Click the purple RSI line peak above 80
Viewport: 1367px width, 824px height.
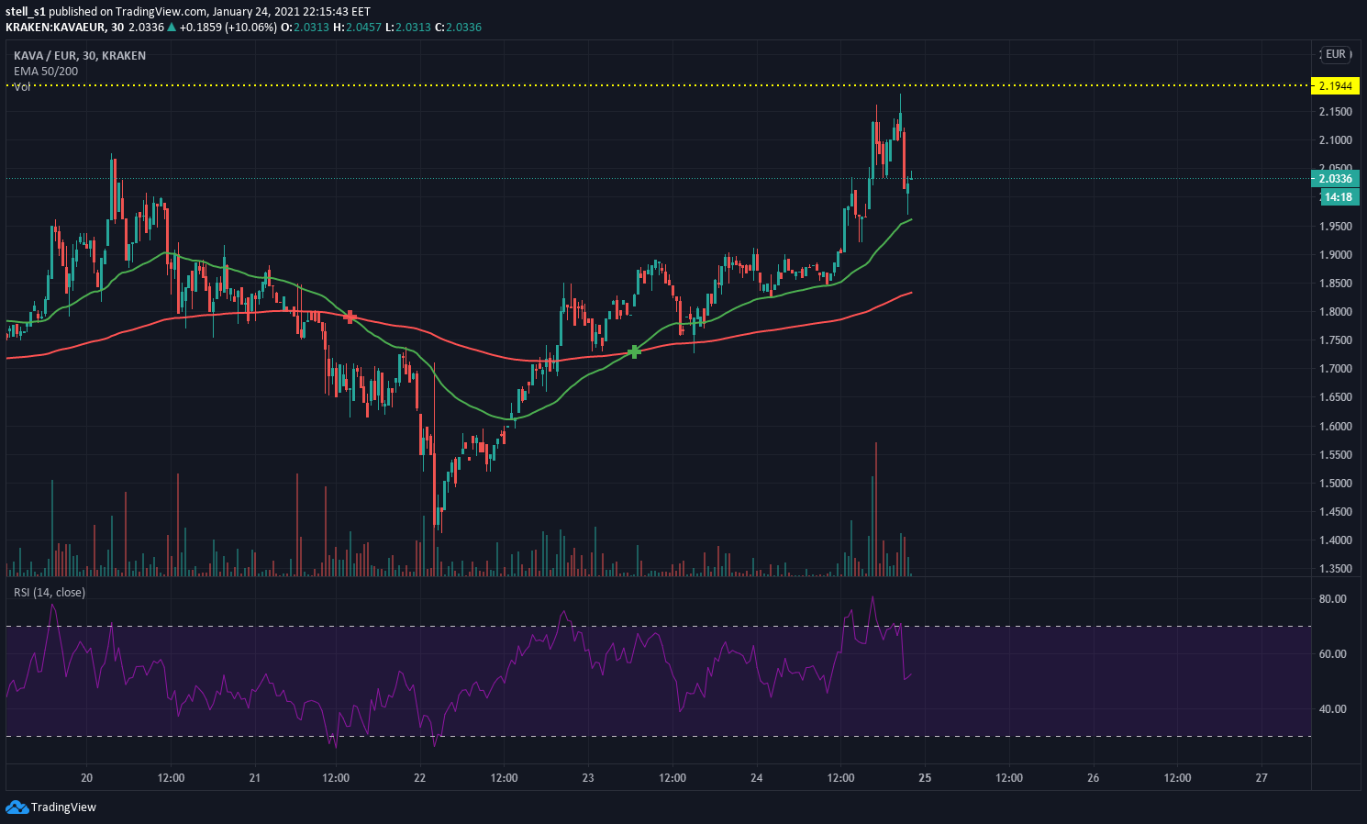click(872, 598)
